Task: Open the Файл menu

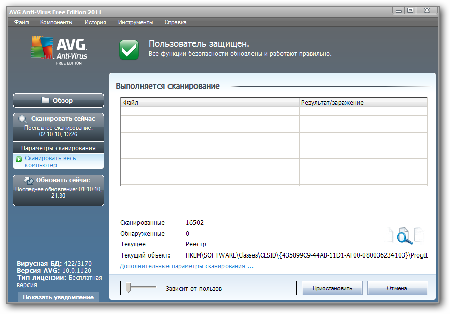Action: tap(21, 22)
